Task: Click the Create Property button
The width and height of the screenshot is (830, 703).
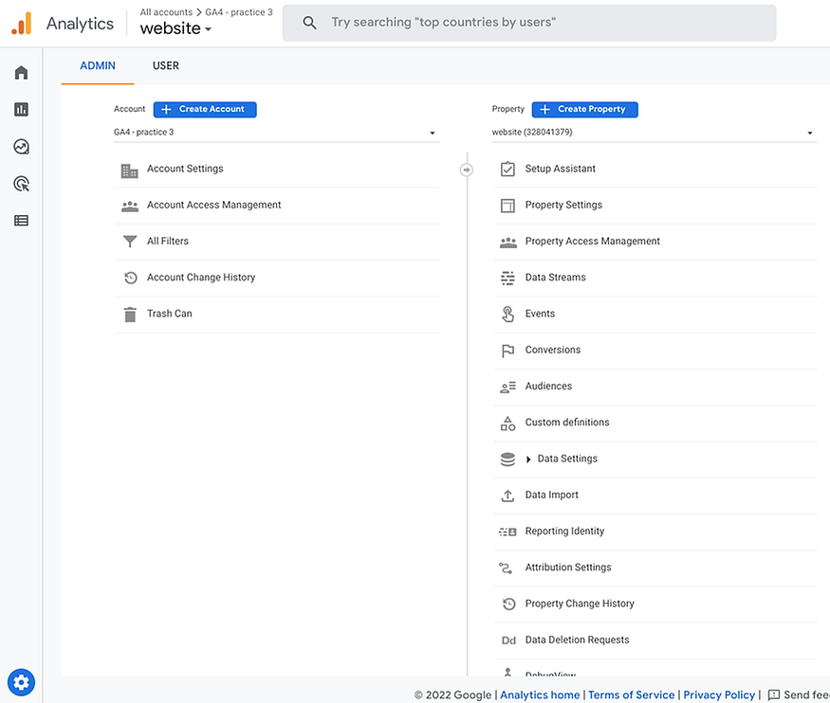Action: 585,109
